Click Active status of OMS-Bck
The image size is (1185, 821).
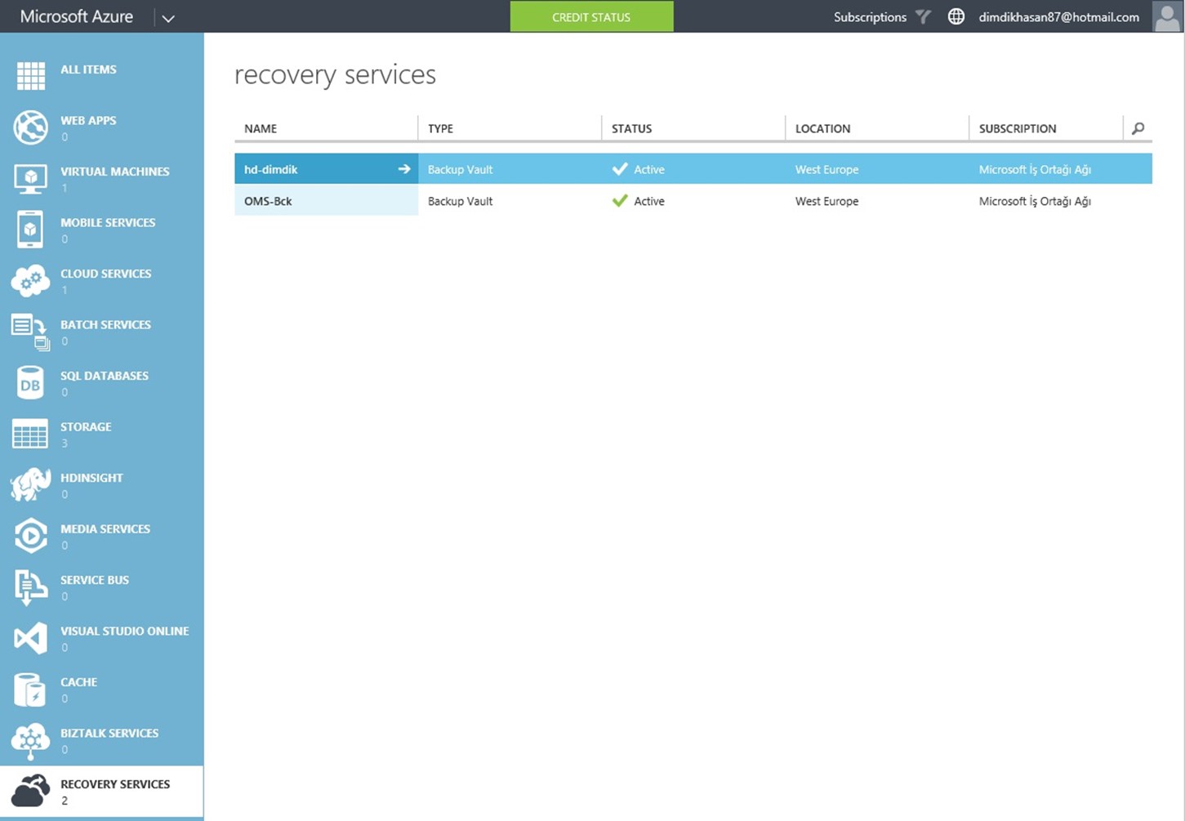coord(649,201)
